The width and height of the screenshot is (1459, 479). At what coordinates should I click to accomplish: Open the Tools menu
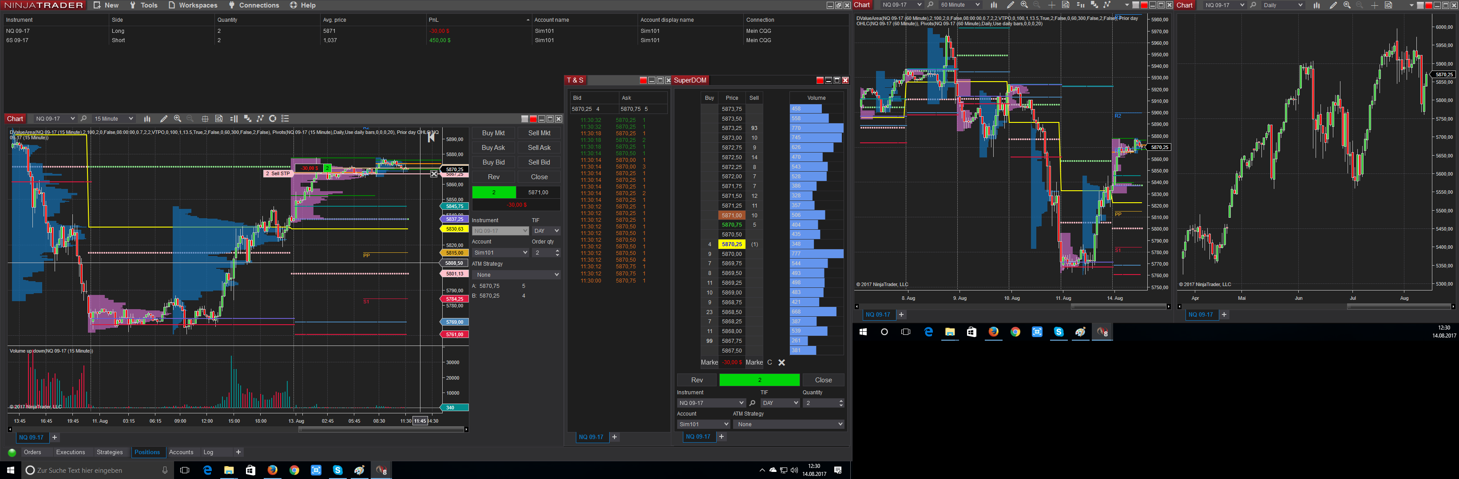pos(143,5)
